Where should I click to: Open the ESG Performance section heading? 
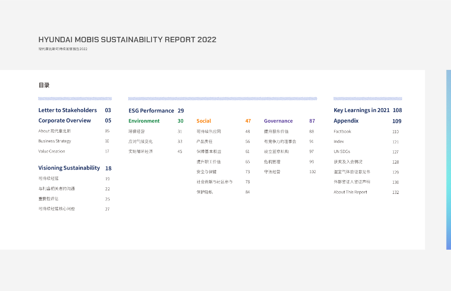pyautogui.click(x=151, y=111)
